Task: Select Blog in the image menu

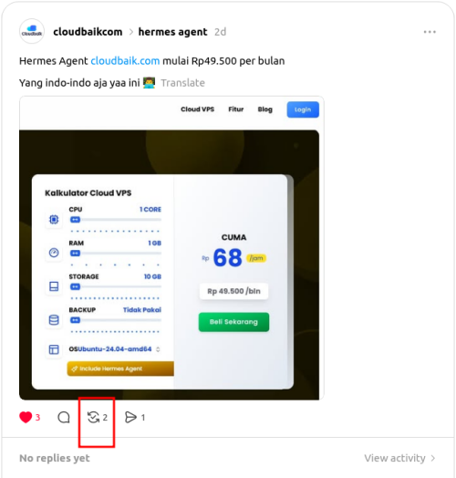Action: click(264, 109)
